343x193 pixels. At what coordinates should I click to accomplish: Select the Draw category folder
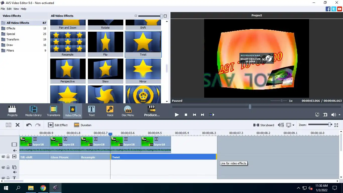tap(24, 45)
